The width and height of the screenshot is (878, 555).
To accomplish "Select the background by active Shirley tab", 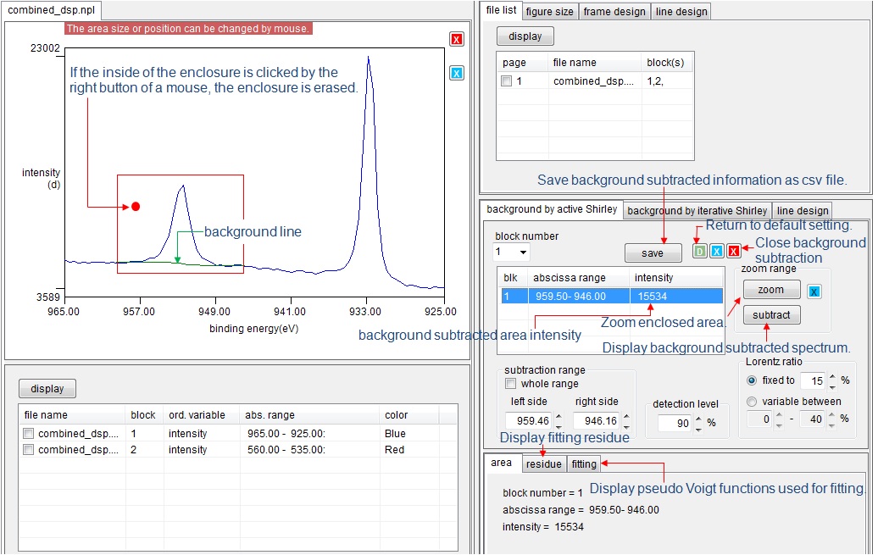I will click(x=552, y=209).
